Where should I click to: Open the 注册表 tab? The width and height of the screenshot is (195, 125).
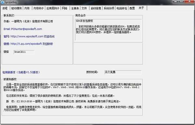[x=75, y=8]
